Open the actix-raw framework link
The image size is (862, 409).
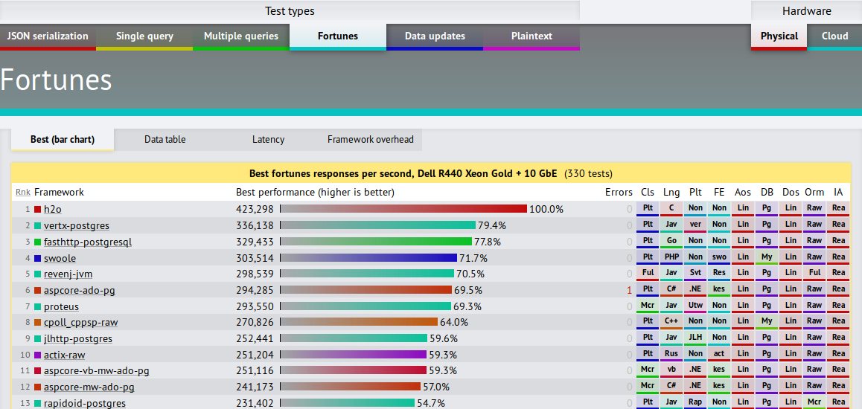(x=64, y=355)
